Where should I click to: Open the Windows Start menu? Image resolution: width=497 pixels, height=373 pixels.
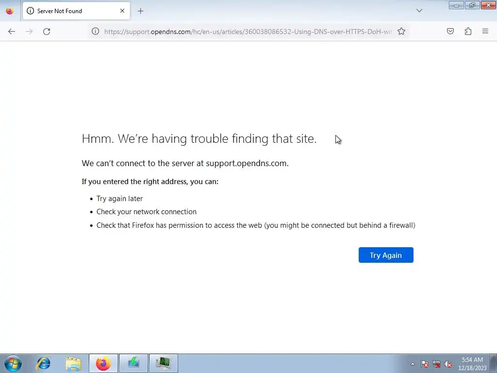point(13,363)
